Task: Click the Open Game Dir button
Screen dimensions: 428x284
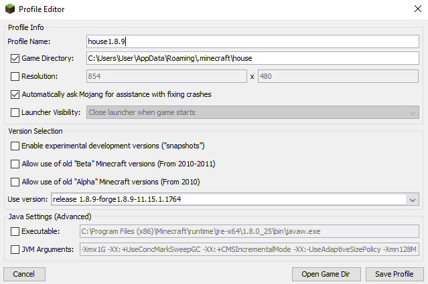Action: 326,275
